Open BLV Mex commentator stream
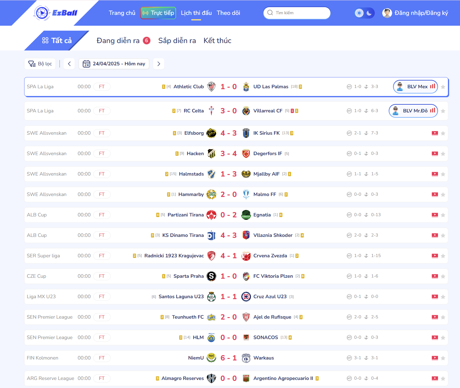Viewport: 460px width, 388px height. click(415, 87)
